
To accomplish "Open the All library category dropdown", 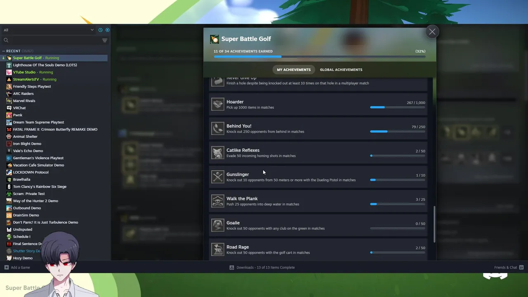I will click(49, 30).
